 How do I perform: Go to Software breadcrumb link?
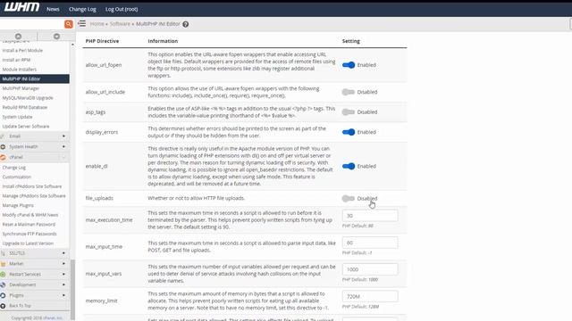(120, 24)
